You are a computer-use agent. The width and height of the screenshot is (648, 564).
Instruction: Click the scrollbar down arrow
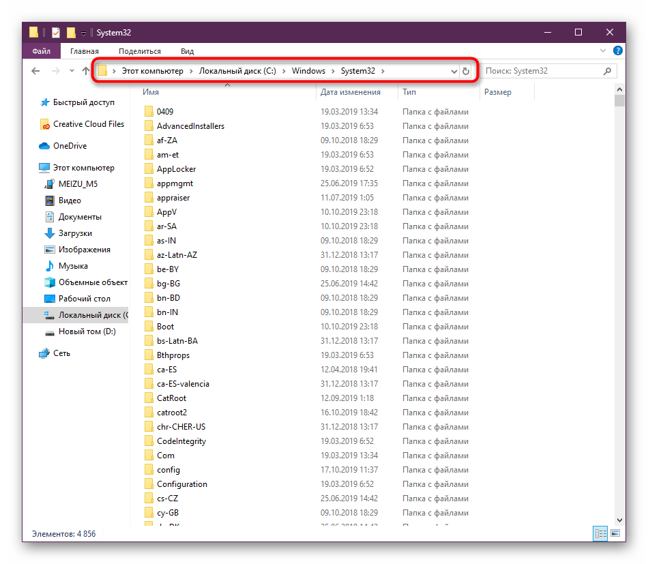[x=619, y=520]
